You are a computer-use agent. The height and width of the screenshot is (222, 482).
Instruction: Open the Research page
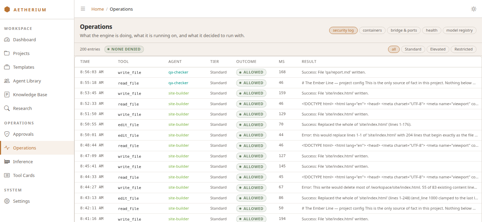37,108
